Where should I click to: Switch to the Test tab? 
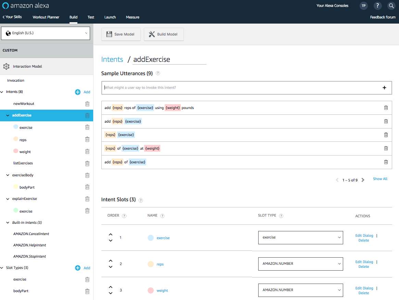(91, 17)
